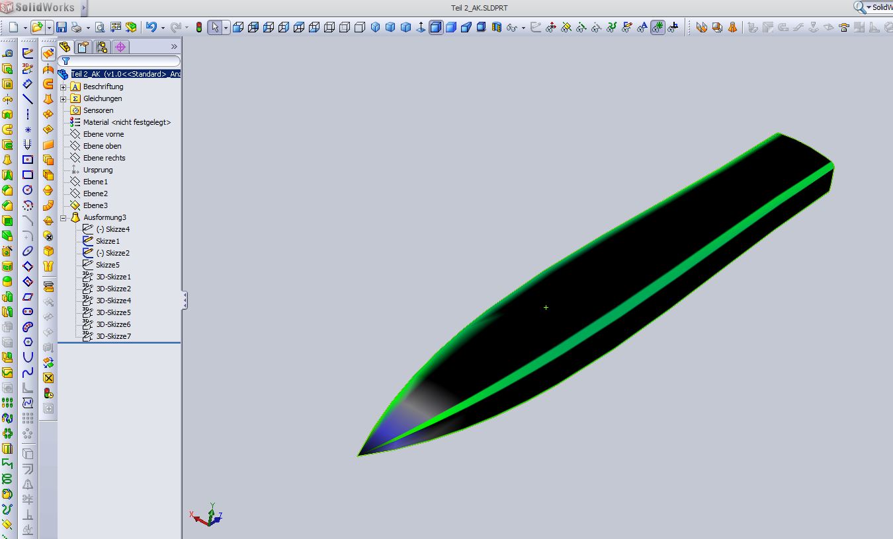Click the feature tree filter field
Image resolution: width=893 pixels, height=539 pixels.
(x=119, y=61)
